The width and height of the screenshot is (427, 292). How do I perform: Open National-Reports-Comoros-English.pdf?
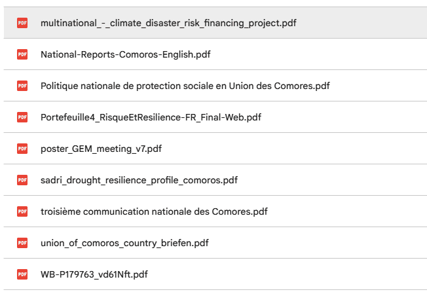click(x=125, y=54)
